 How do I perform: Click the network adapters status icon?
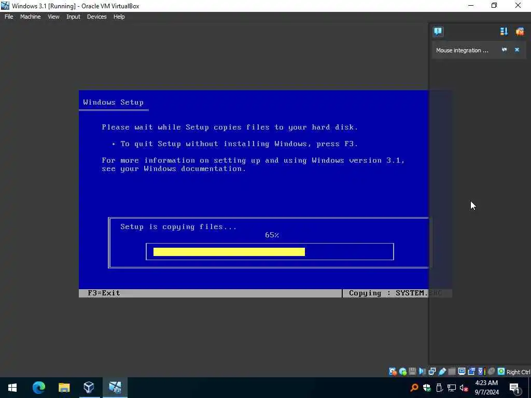coord(432,372)
